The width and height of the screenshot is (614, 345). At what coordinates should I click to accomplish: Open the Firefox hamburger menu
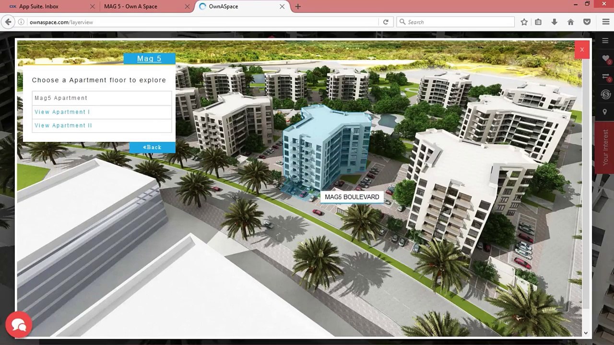click(x=605, y=22)
